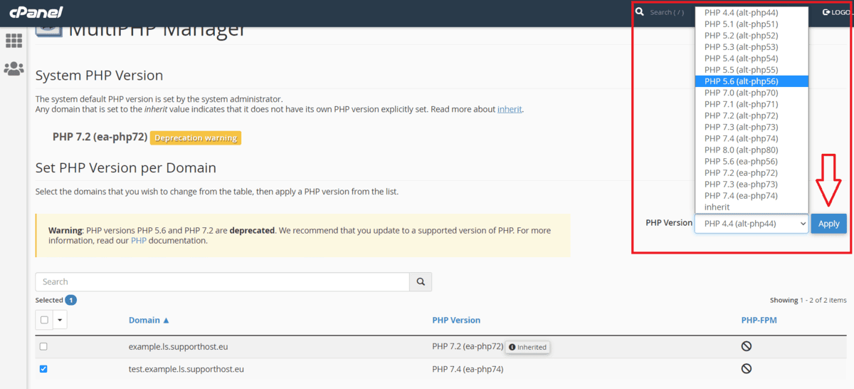Image resolution: width=854 pixels, height=389 pixels.
Task: Focus the domain Search input field
Action: [222, 282]
